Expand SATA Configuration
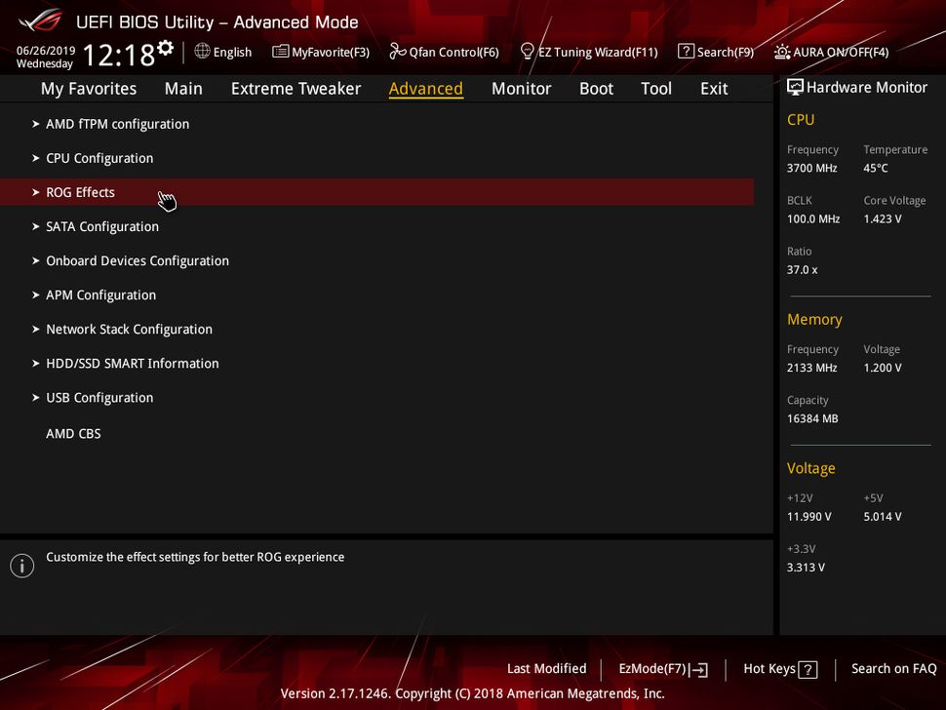The width and height of the screenshot is (946, 710). pyautogui.click(x=101, y=226)
